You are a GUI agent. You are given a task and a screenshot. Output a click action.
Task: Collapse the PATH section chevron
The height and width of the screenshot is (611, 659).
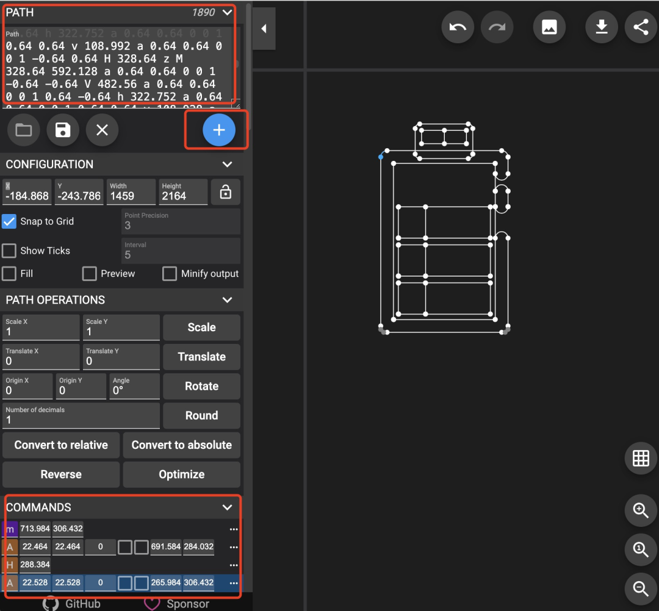coord(227,13)
